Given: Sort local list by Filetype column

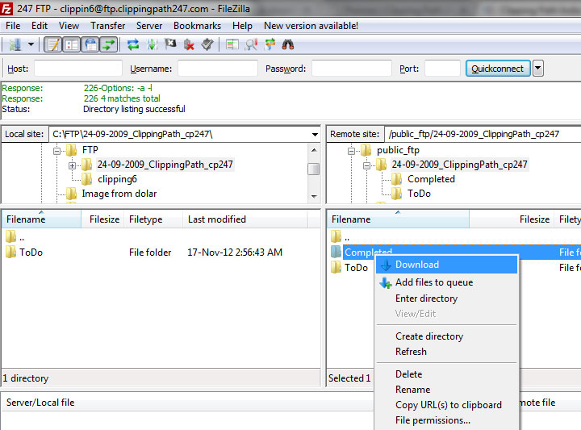Looking at the screenshot, I should tap(153, 219).
